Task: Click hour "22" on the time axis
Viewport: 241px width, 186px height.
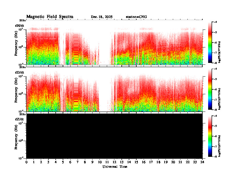Action: [188, 162]
